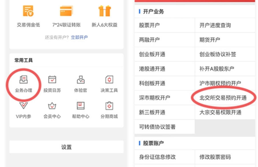This screenshot has height=167, width=258.
Task: Tap the 7*24银证转账 card icon
Action: (66, 11)
